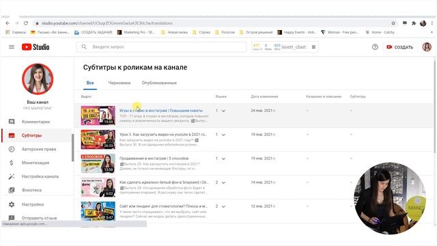Click the search magnifier icon
The width and height of the screenshot is (437, 246).
click(x=84, y=47)
